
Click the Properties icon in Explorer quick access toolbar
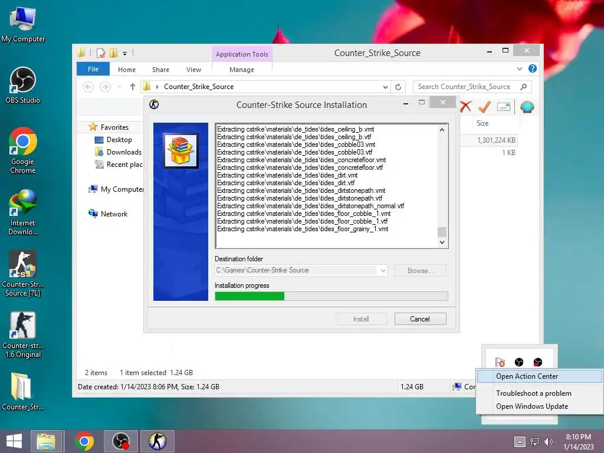tap(100, 52)
